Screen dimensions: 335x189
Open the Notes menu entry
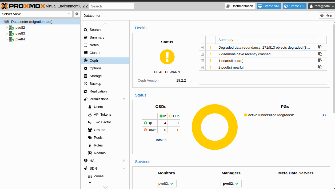tap(105, 45)
